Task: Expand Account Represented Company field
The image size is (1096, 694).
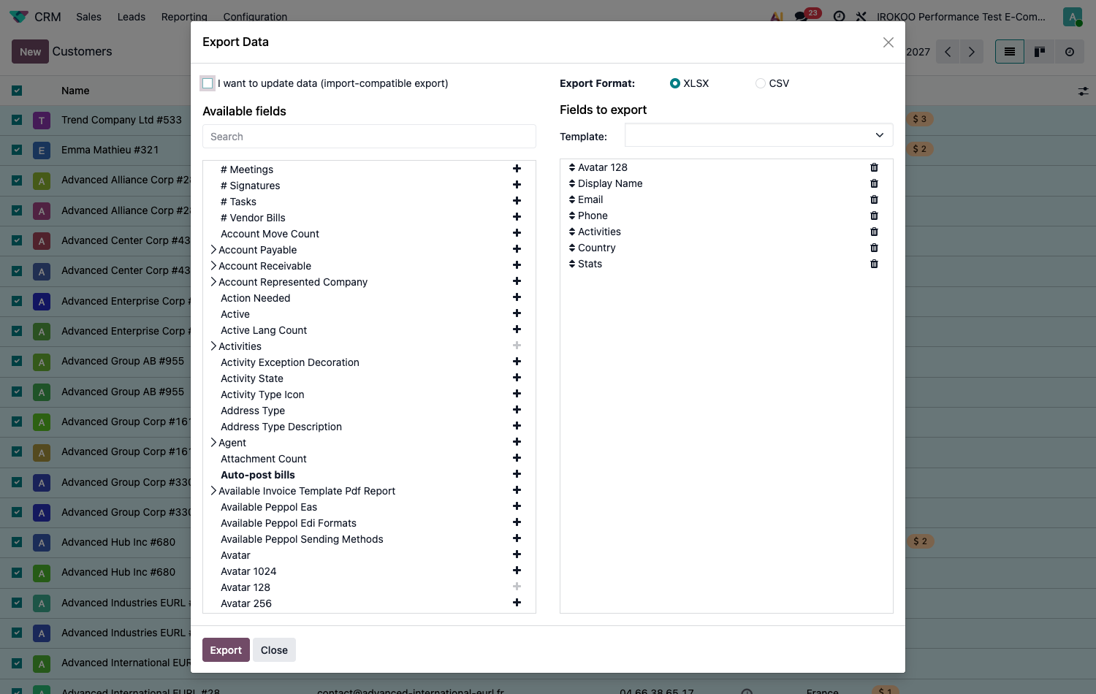Action: (213, 282)
